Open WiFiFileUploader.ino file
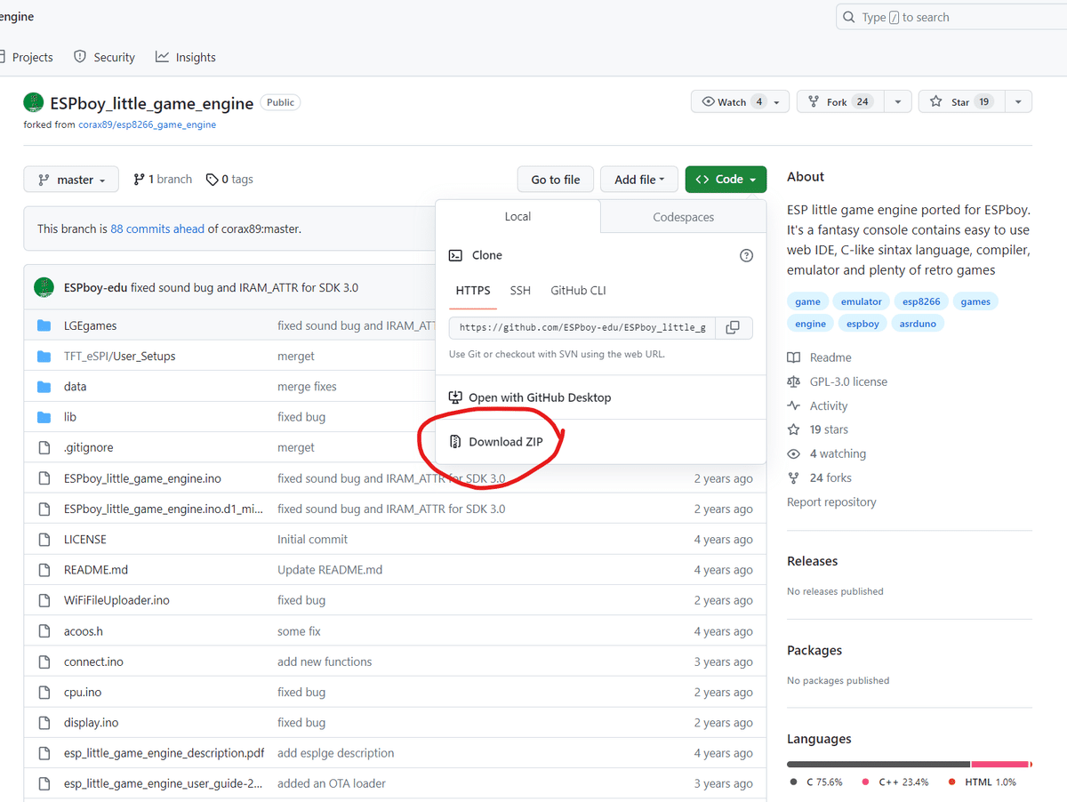 click(116, 600)
